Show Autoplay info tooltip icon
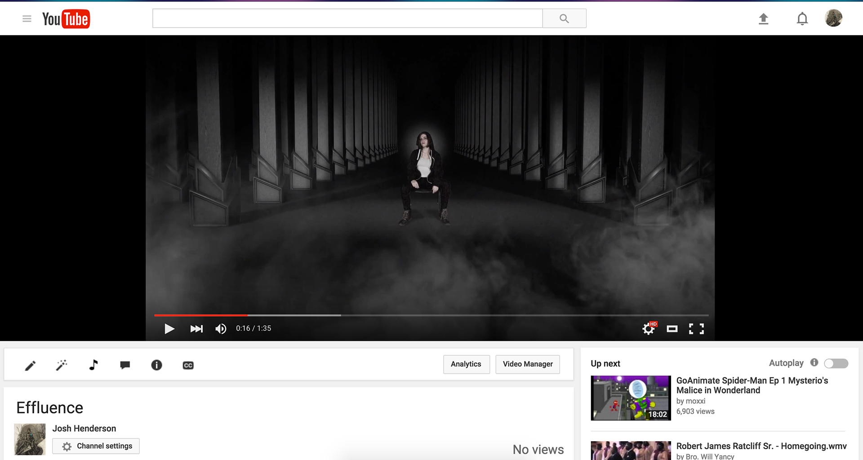Image resolution: width=863 pixels, height=460 pixels. (814, 363)
